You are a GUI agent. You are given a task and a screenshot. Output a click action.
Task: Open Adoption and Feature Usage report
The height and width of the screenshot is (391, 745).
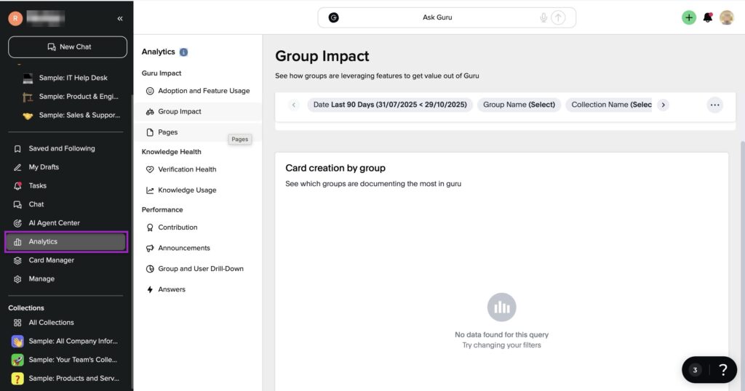click(198, 91)
